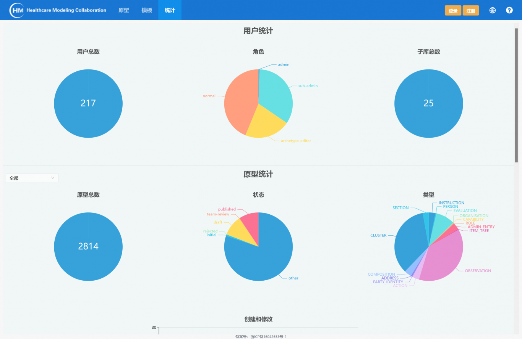
Task: Click the archetype-editor label in role chart
Action: 296,141
